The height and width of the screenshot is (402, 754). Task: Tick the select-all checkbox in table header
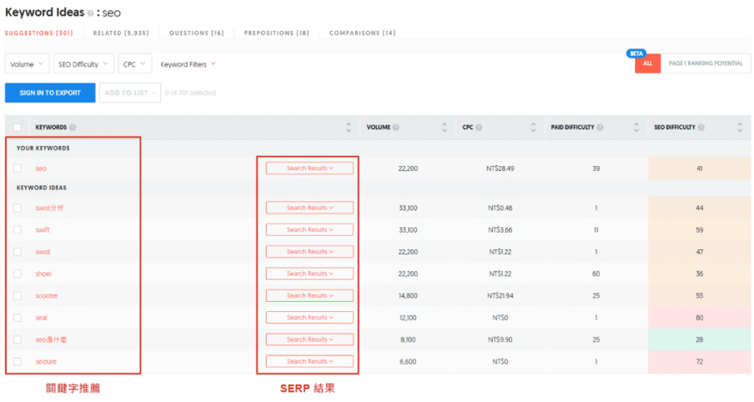point(18,128)
